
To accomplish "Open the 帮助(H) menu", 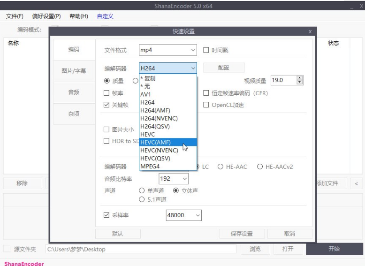I will pos(79,16).
